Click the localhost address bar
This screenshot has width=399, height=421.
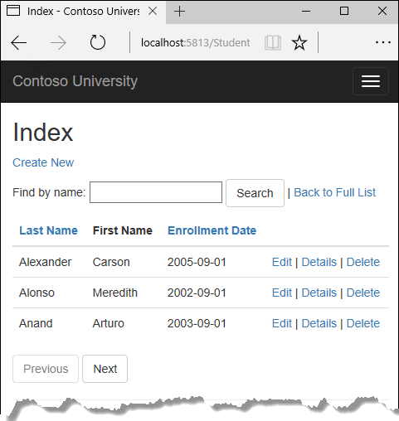tap(195, 43)
